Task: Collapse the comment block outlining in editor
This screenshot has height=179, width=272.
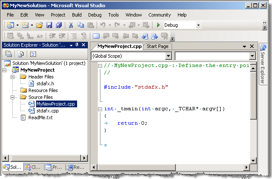Action: point(100,66)
